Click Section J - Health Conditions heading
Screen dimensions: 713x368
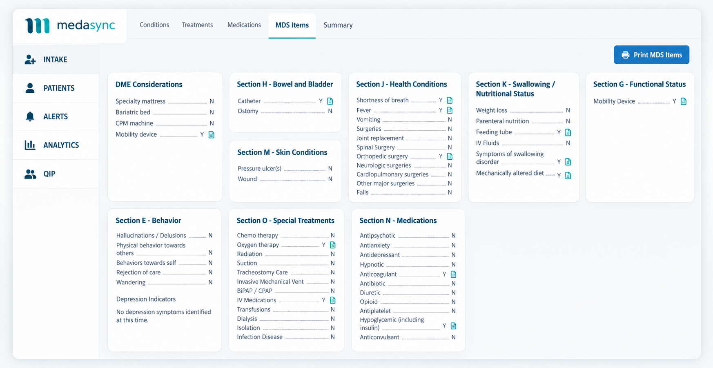coord(401,84)
